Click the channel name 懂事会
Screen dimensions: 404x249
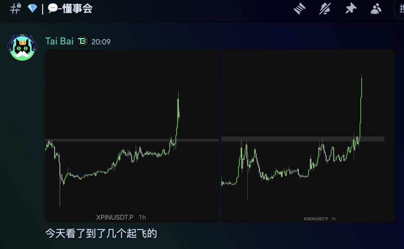(77, 9)
